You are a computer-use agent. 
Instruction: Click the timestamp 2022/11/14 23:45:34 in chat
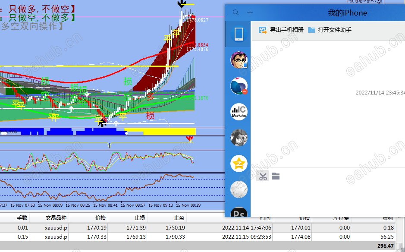380,92
